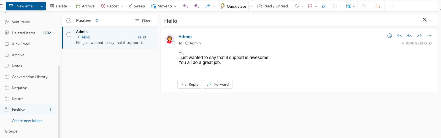
Task: Pin the email using the toolbar pin icon
Action: pyautogui.click(x=324, y=6)
